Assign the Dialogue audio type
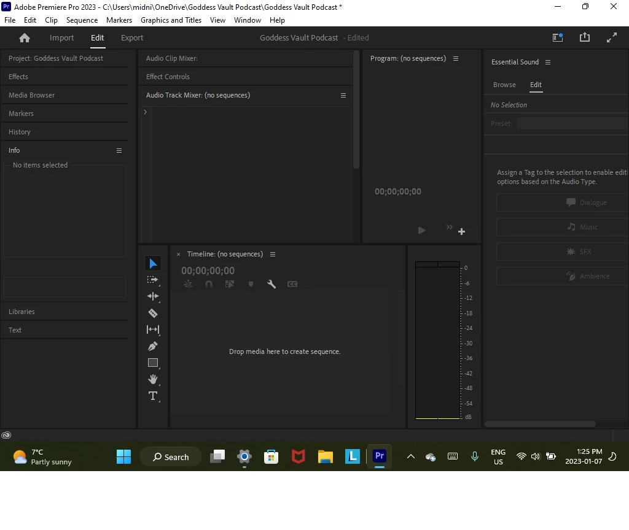This screenshot has width=629, height=530. pyautogui.click(x=563, y=202)
